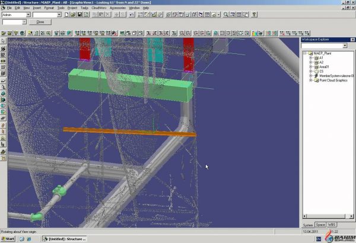Expand the CS tree node

tap(311, 71)
